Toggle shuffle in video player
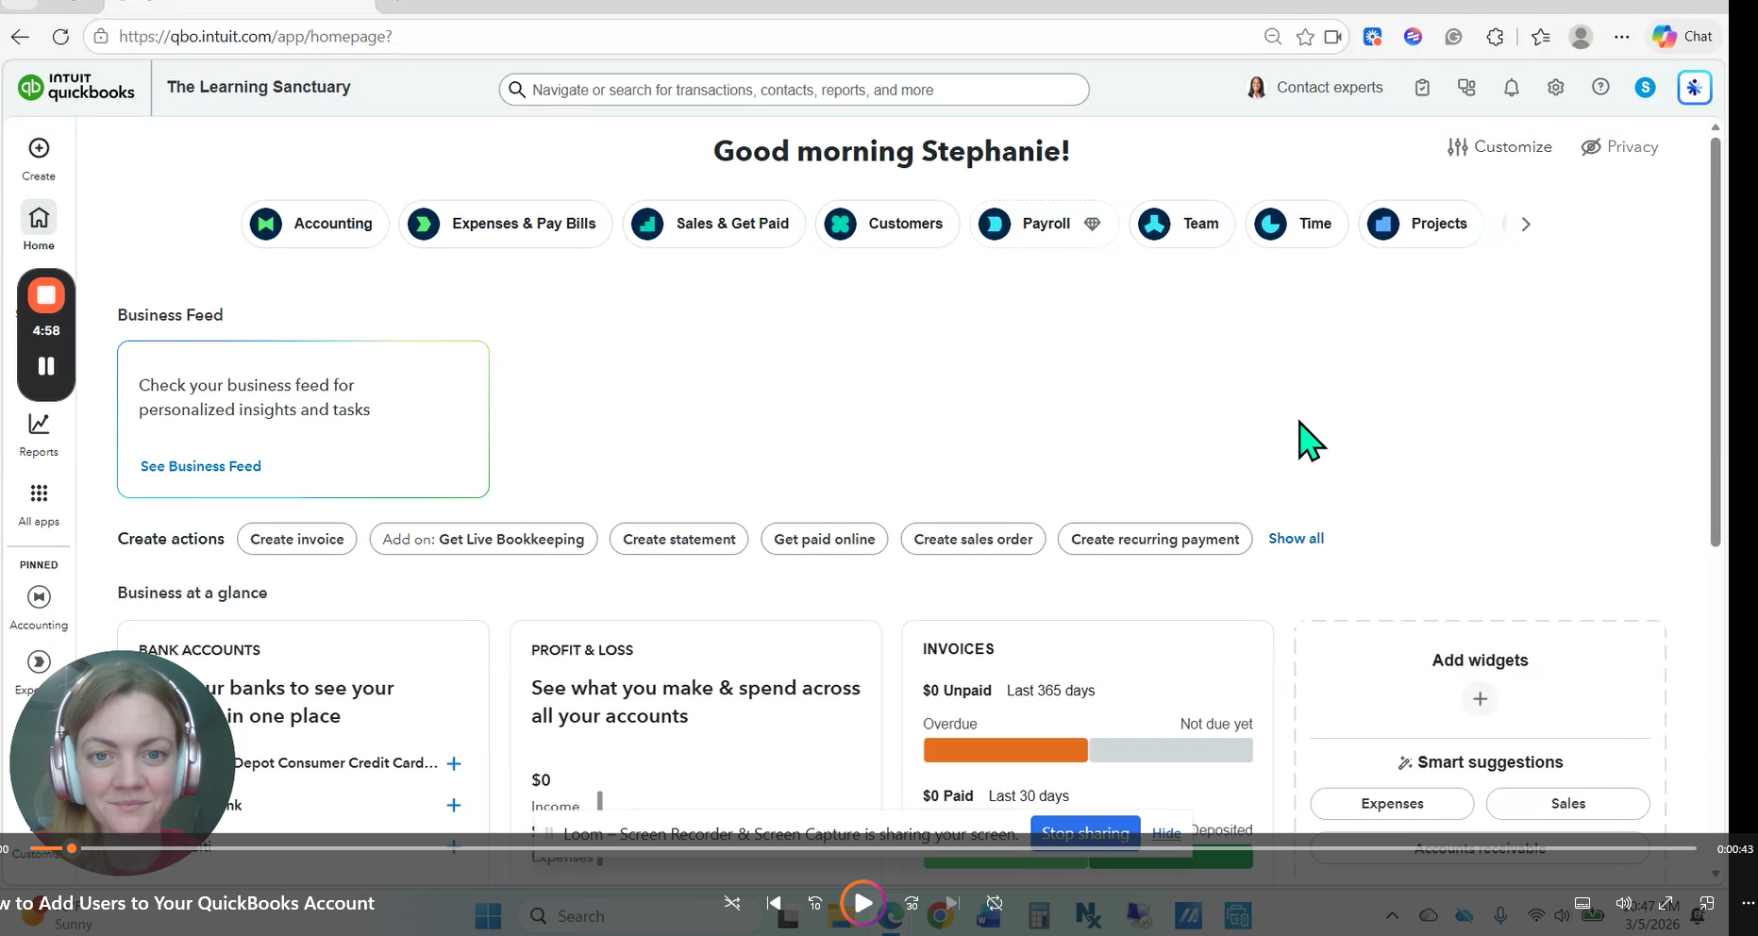 pos(732,903)
